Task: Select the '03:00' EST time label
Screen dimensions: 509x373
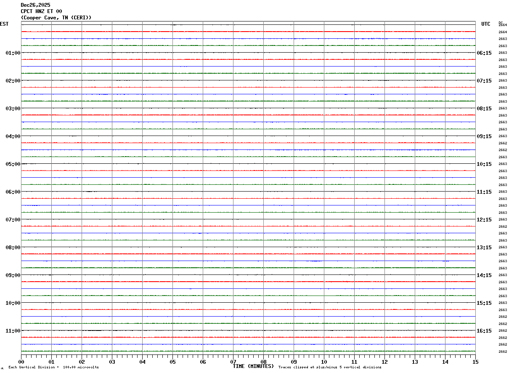Action: (x=13, y=109)
